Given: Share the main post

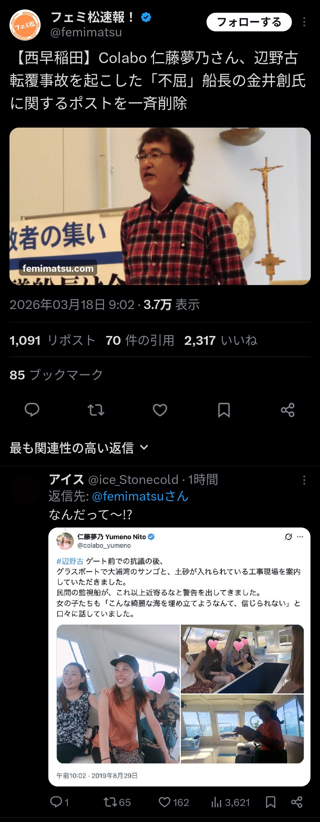Looking at the screenshot, I should 288,410.
